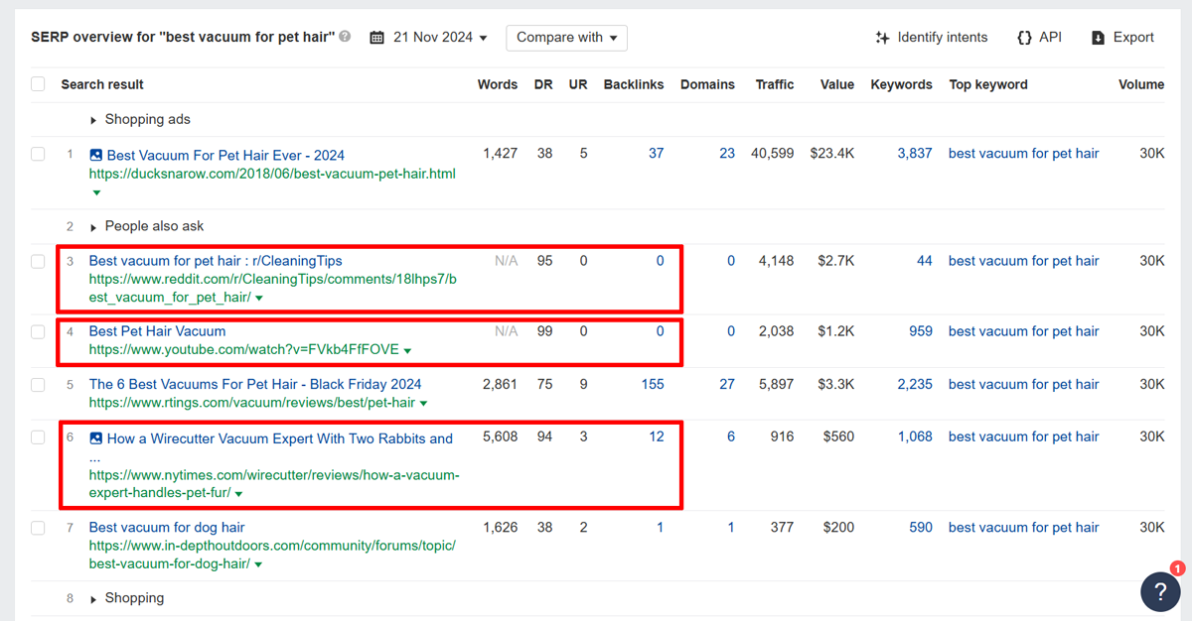The width and height of the screenshot is (1192, 621).
Task: Click the image icon before How a Wirecutter Vacuum Expert
Action: [x=95, y=437]
